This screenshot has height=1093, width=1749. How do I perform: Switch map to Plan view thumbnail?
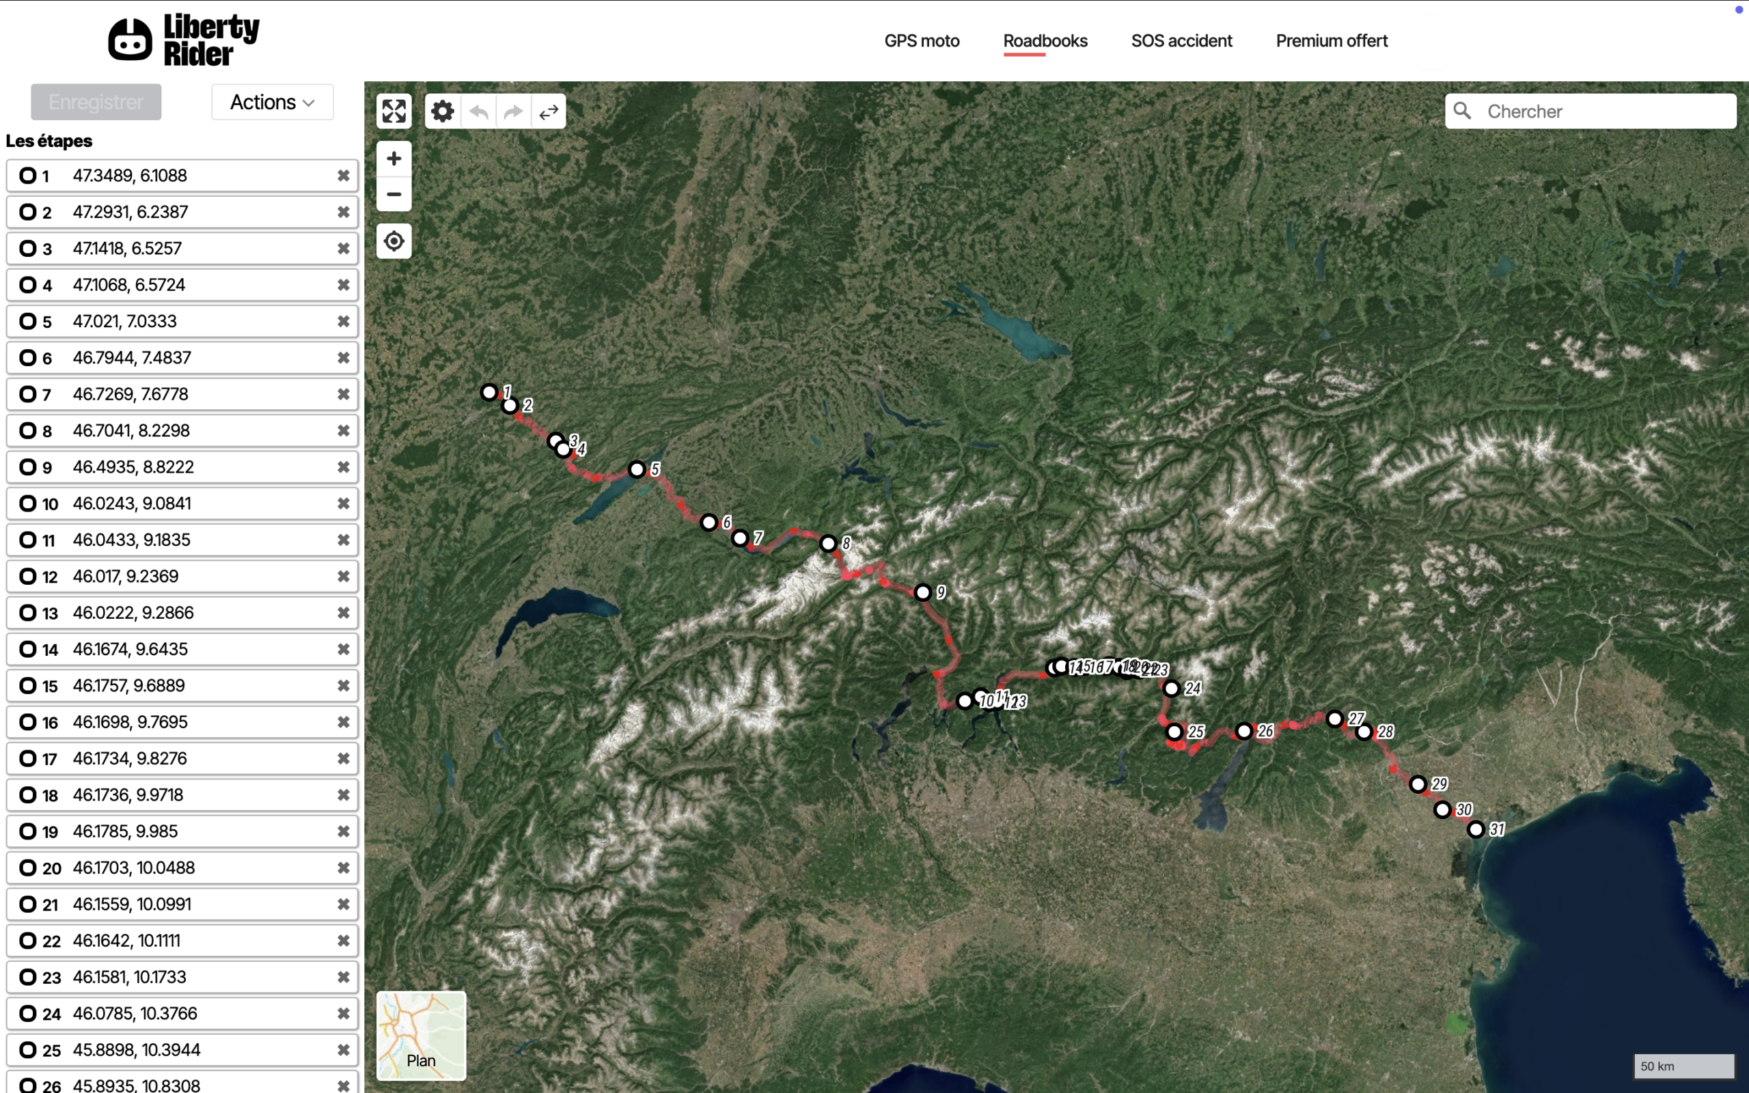click(x=421, y=1035)
